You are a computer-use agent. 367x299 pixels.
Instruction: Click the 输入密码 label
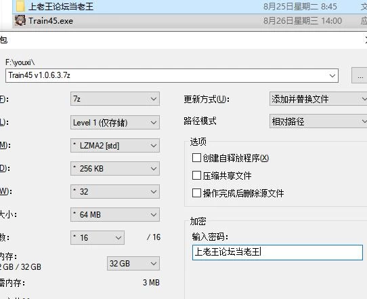(x=210, y=237)
